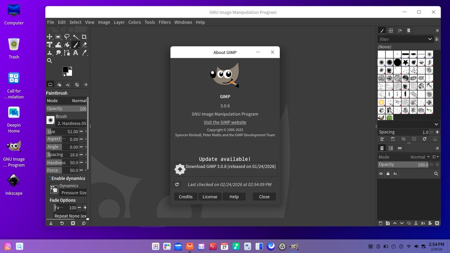This screenshot has width=450, height=253.
Task: Open the Select menu
Action: coord(75,22)
